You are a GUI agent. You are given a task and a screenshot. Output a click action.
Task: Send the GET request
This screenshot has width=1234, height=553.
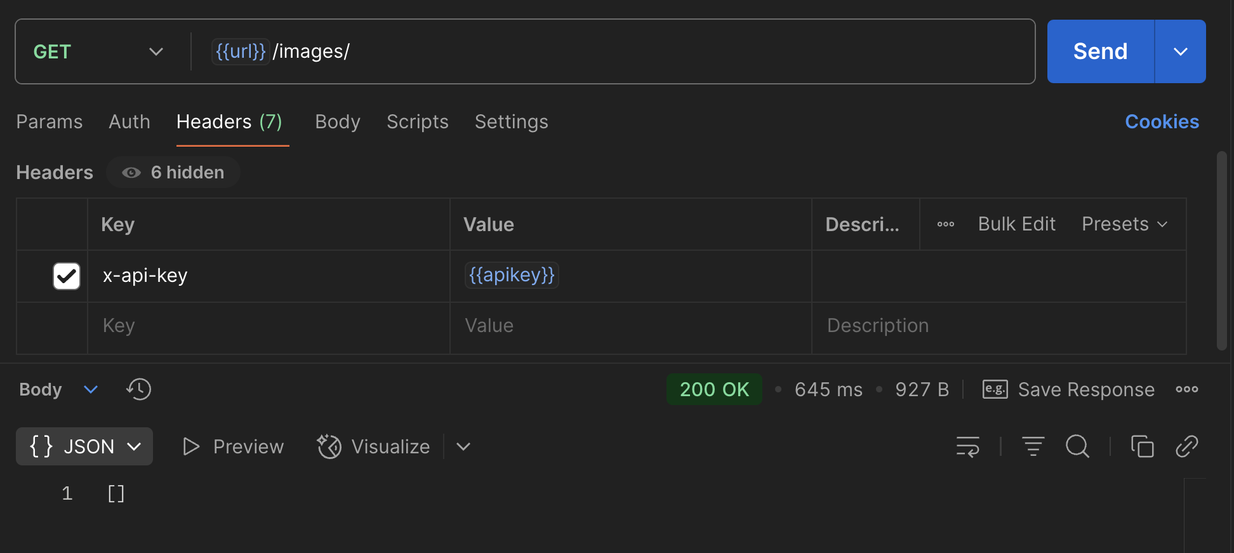pos(1100,51)
